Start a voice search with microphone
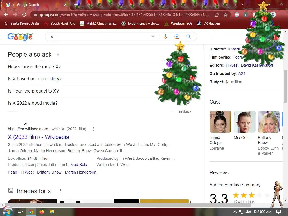The width and height of the screenshot is (288, 216). point(165,37)
